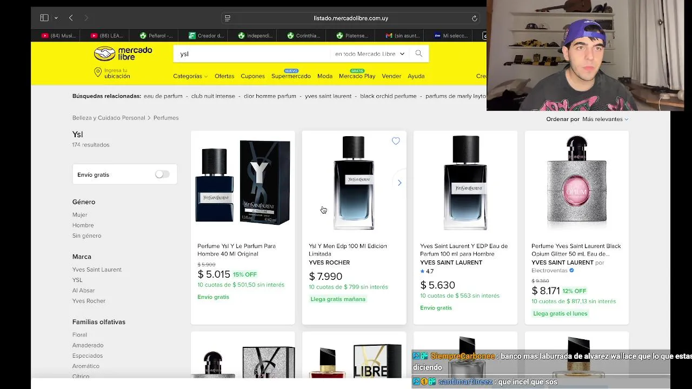Switch to the Corinthia... browser tab
This screenshot has width=692, height=389.
[303, 36]
